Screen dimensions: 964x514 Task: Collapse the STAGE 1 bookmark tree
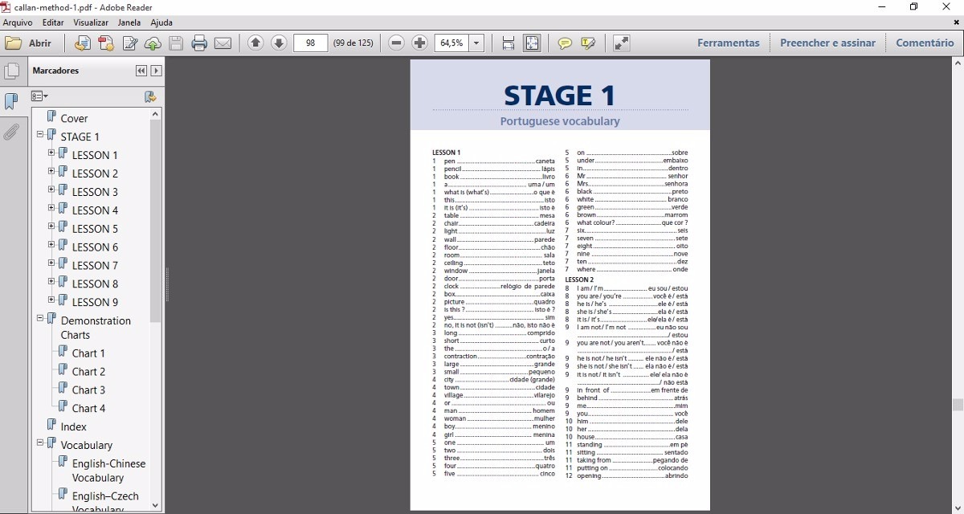[40, 134]
